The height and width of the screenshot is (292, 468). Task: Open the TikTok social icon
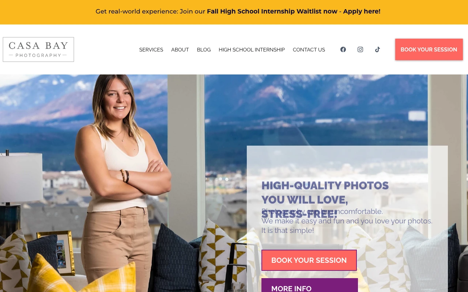(x=377, y=49)
